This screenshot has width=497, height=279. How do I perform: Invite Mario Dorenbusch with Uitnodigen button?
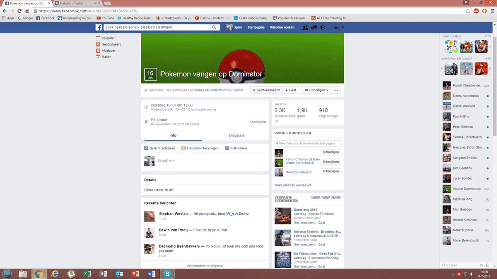331,171
